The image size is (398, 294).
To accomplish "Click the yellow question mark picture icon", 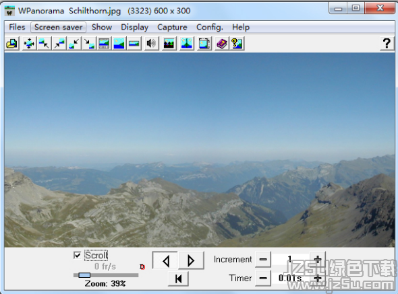I will click(x=237, y=44).
